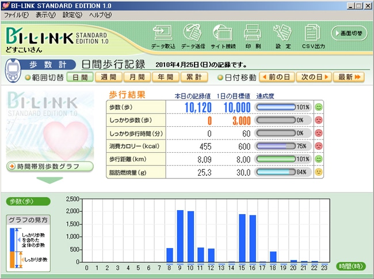The width and height of the screenshot is (374, 279).
Task: Click the yellow face in the 脂肪燃焼量 row
Action: (318, 172)
